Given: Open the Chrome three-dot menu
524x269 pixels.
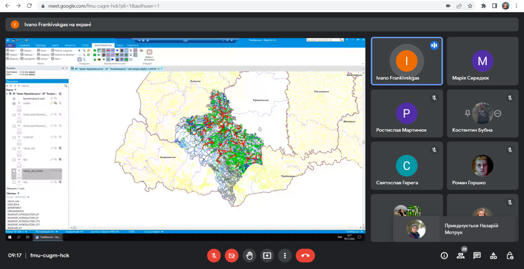Looking at the screenshot, I should pos(516,6).
